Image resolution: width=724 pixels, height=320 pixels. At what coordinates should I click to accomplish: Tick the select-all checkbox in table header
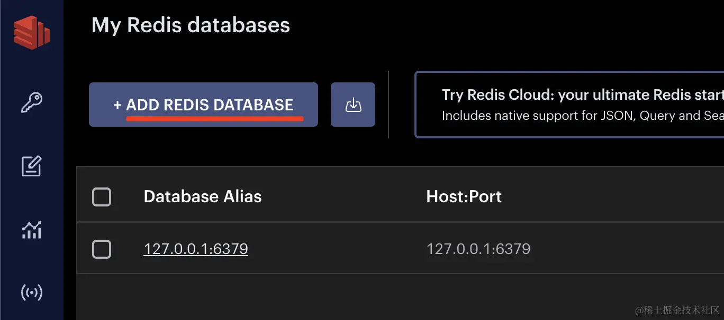pos(102,197)
